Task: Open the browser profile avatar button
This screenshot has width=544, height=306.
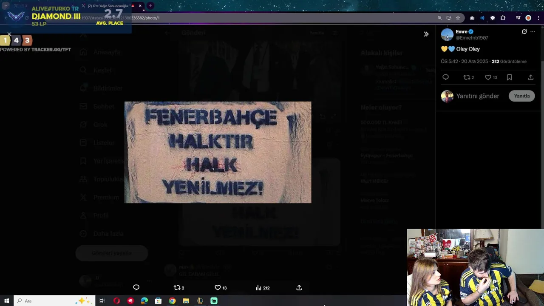Action: (528, 18)
